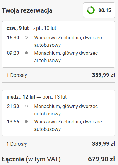This screenshot has width=118, height=165.
Task: Click first Warszawa Zachodnia, dworzec autobusowy departure stop
Action: click(x=68, y=41)
